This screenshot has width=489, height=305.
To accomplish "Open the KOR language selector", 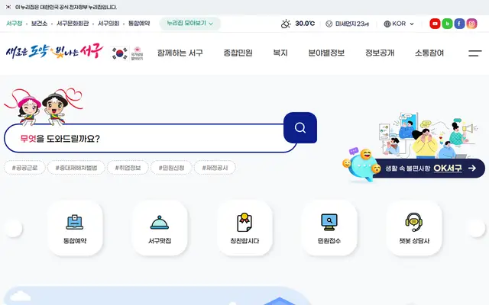I will 399,24.
